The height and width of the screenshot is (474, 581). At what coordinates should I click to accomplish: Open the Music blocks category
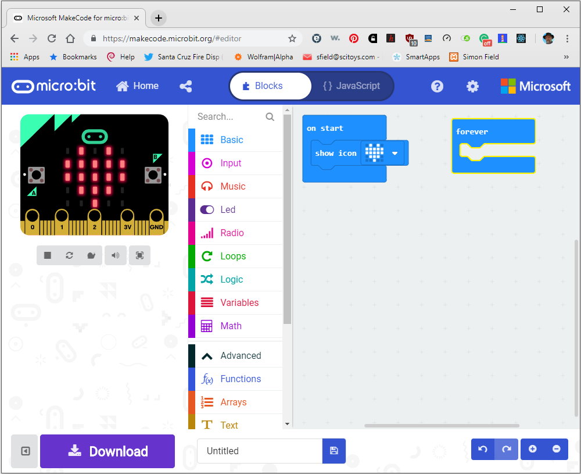(235, 186)
